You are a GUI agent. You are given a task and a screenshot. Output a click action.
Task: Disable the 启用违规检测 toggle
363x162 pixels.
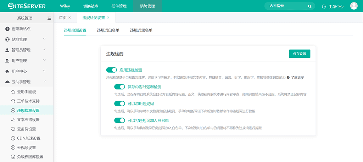(111, 70)
